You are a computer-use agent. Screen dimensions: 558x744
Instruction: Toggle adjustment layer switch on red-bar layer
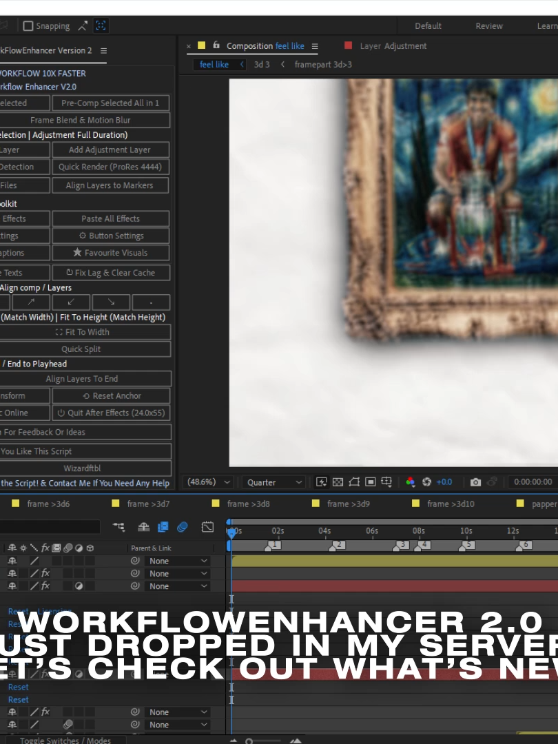(x=79, y=586)
